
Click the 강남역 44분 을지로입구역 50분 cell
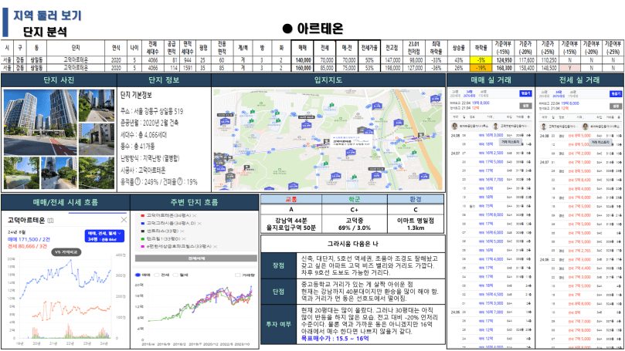click(291, 224)
